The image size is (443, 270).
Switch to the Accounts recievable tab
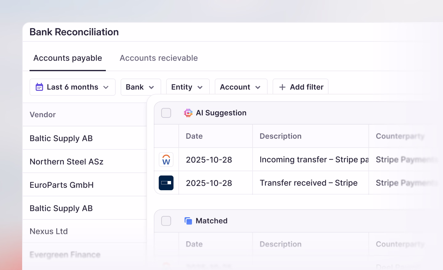pyautogui.click(x=159, y=58)
